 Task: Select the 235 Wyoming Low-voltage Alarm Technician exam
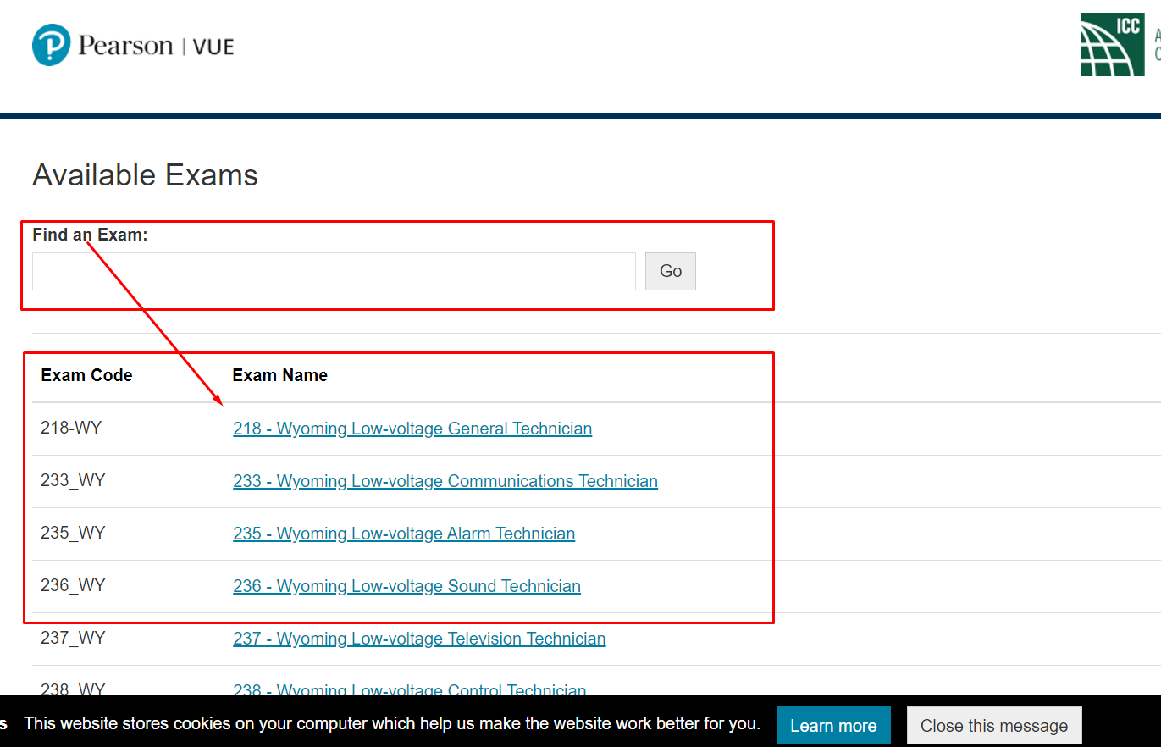404,534
